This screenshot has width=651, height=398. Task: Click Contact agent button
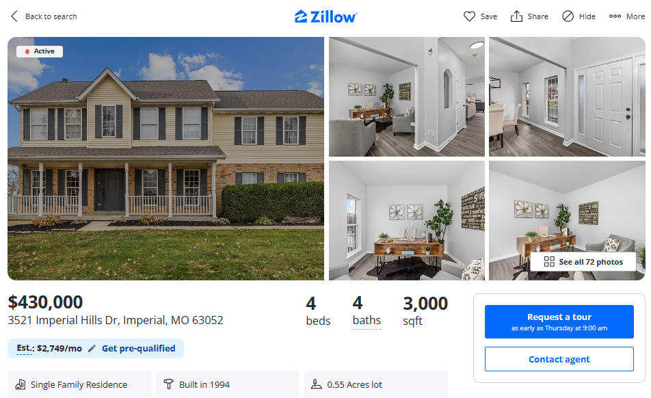click(559, 359)
